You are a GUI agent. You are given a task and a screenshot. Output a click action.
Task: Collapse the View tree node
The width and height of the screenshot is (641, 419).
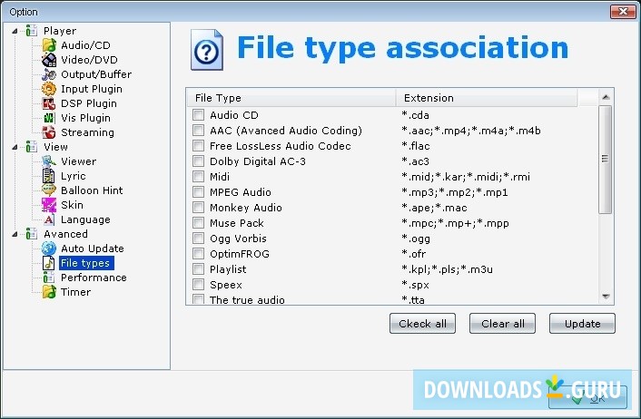(15, 147)
